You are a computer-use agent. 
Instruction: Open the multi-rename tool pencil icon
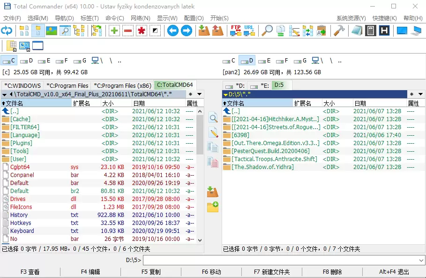294,31
